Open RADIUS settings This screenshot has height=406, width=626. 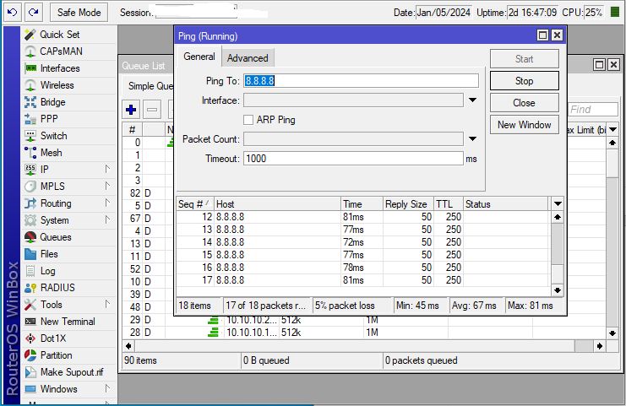click(x=57, y=288)
